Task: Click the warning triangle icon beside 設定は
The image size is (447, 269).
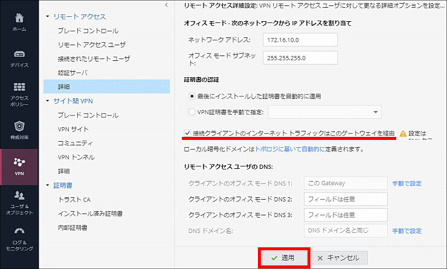Action: pyautogui.click(x=403, y=133)
